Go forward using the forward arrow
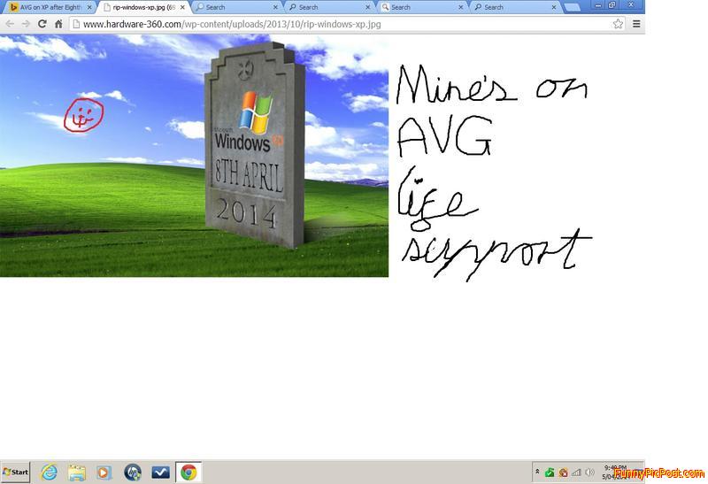 click(27, 24)
